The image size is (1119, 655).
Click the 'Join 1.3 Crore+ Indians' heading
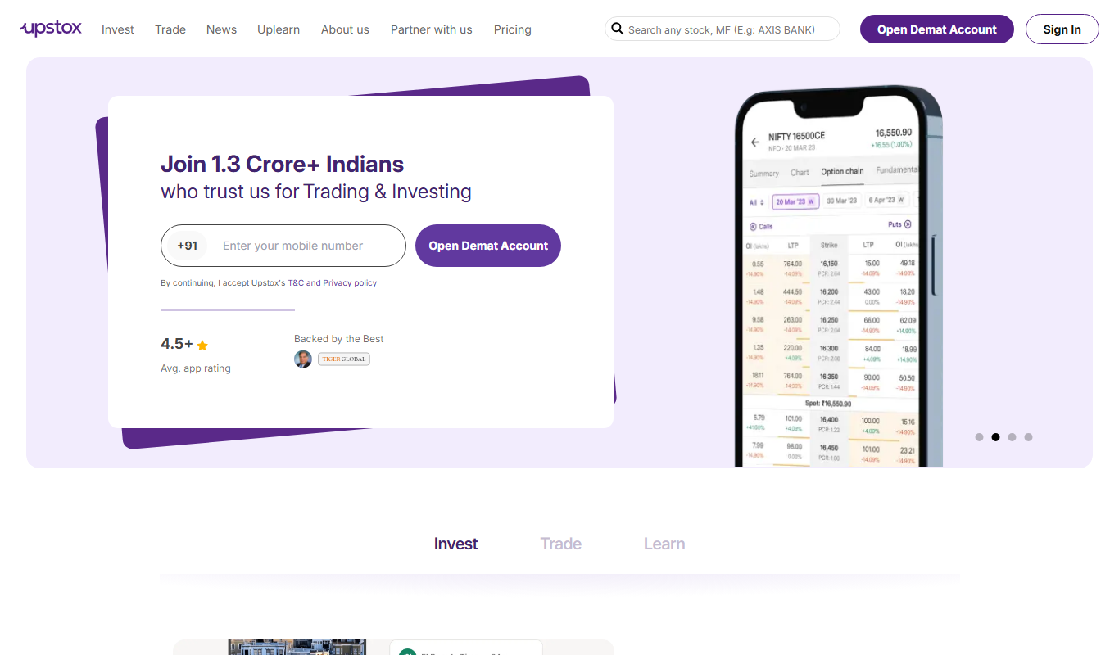click(283, 164)
